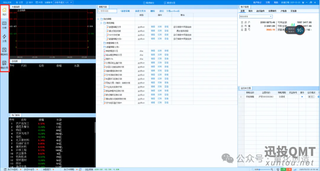
Task: Open 设置 gear in the title bar
Action: pyautogui.click(x=20, y=3)
